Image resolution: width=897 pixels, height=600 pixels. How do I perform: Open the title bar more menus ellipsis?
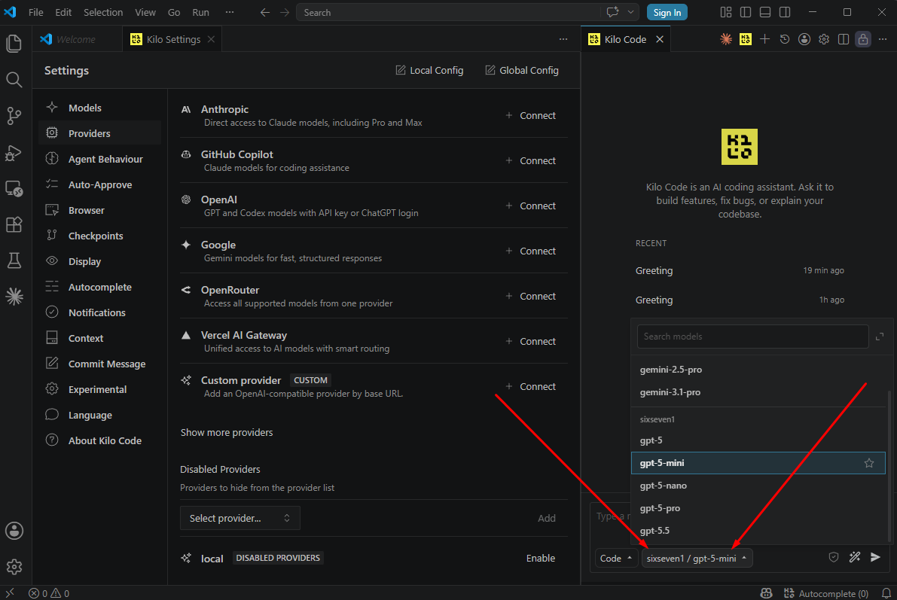pos(230,12)
